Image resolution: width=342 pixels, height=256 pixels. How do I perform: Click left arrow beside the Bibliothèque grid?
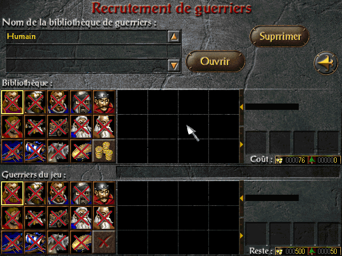242,107
